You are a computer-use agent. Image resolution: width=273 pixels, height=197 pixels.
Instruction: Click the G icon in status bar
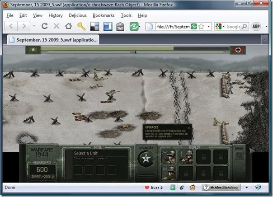[x=182, y=188]
